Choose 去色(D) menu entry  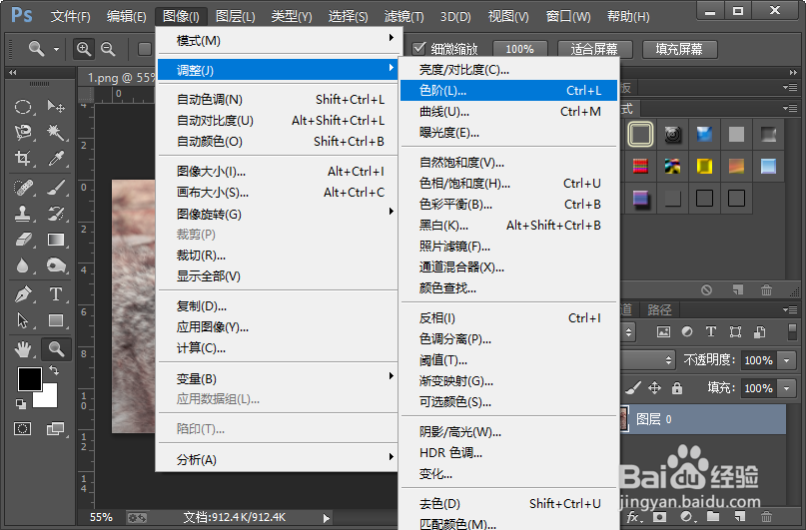508,503
